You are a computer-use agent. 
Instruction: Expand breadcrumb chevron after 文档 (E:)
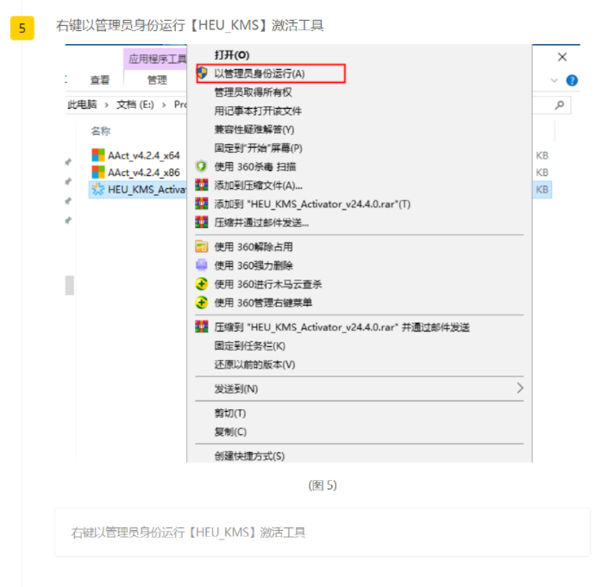pos(164,104)
